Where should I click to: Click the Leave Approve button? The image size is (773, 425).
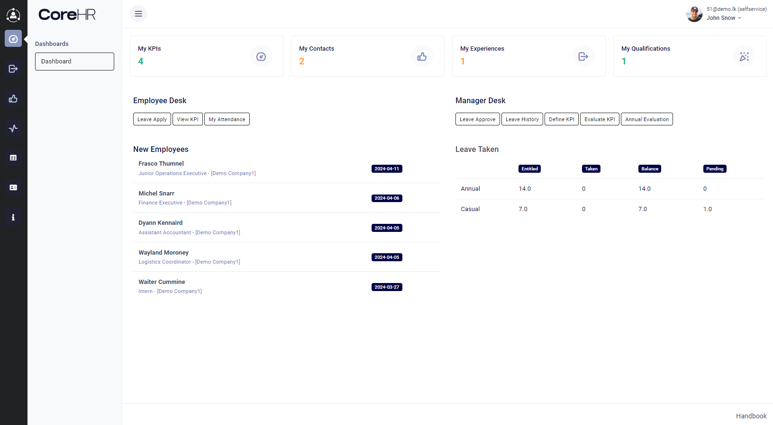click(x=477, y=119)
